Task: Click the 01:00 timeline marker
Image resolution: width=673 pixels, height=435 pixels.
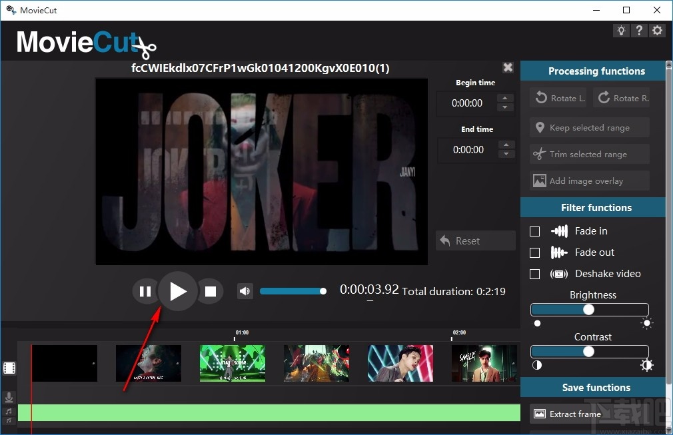Action: pos(242,332)
